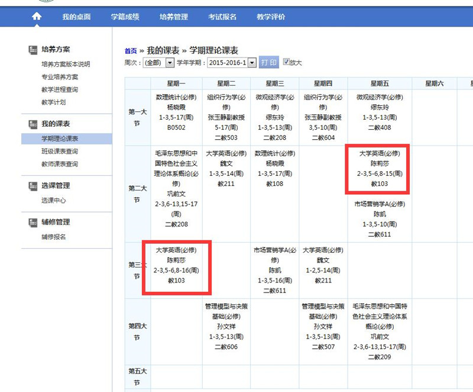Open the 学籍成绩 menu
Viewport: 473px width, 392px height.
pos(125,17)
